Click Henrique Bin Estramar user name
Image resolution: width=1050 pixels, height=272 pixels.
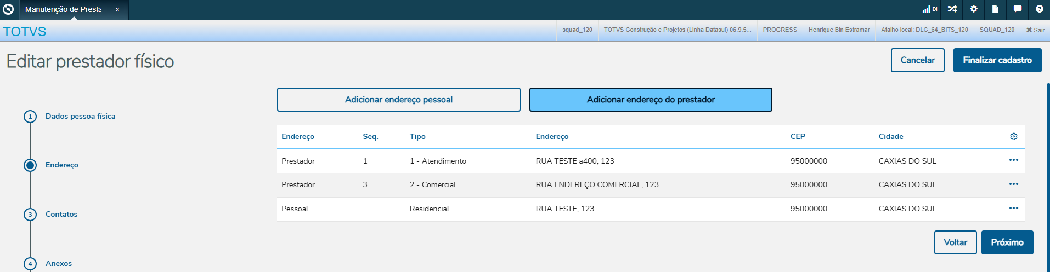point(839,30)
